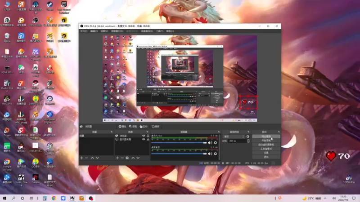Open transition properties gear icon
Viewport: 360px width, 202px height.
(248, 136)
